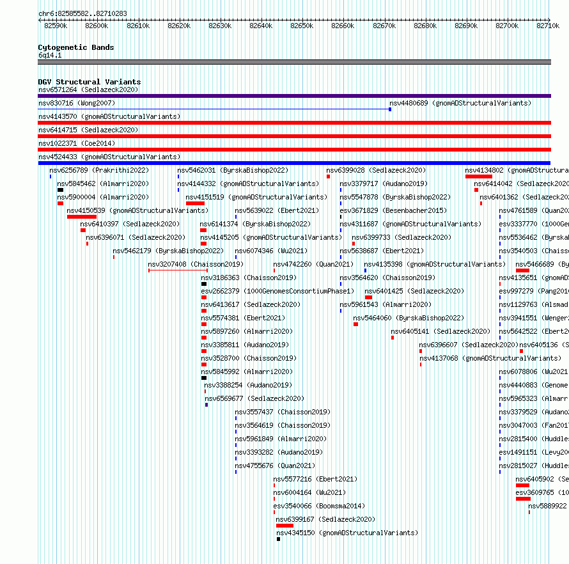The height and width of the screenshot is (564, 569).
Task: Click nsv5577216 (Ebert2021) variant
Action: pos(315,479)
